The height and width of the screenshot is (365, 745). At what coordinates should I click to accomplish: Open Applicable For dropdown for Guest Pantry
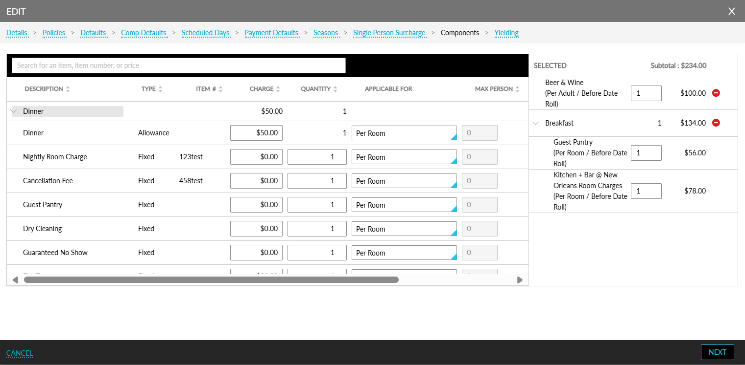(x=404, y=205)
